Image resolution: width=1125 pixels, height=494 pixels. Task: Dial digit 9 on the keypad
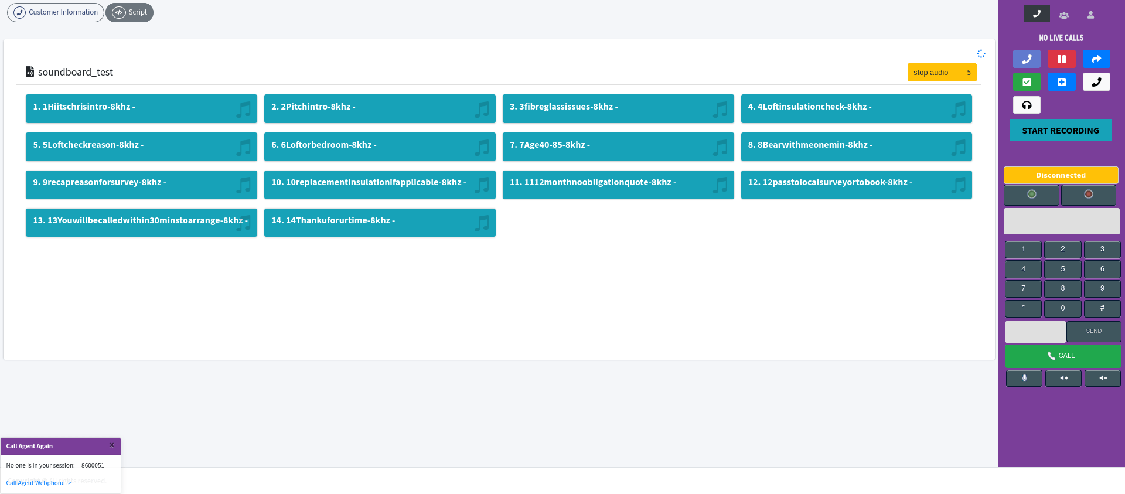click(x=1102, y=289)
